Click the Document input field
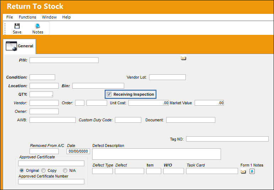Screen dimensions: 274x190 click(191, 120)
